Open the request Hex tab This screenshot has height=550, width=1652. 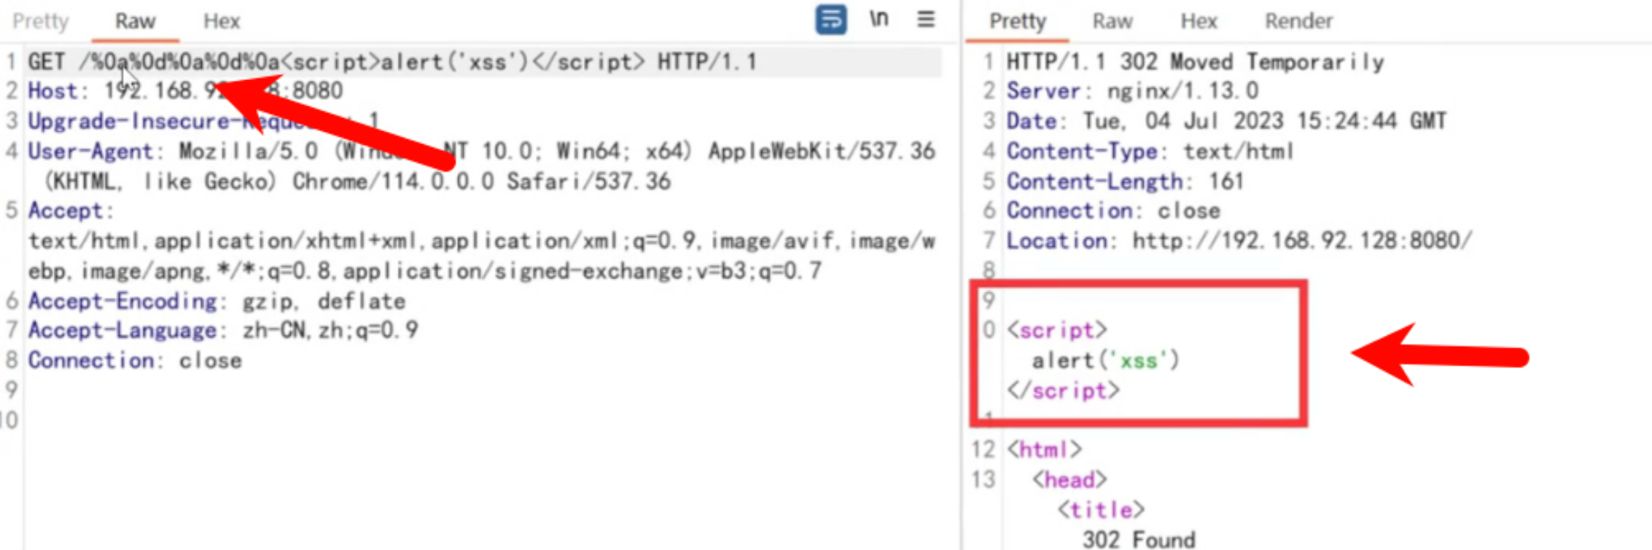point(221,21)
